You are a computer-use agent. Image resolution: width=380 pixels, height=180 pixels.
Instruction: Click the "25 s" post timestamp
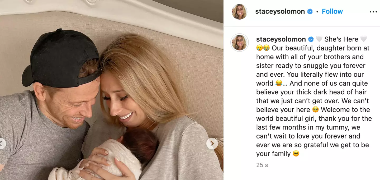pyautogui.click(x=262, y=165)
